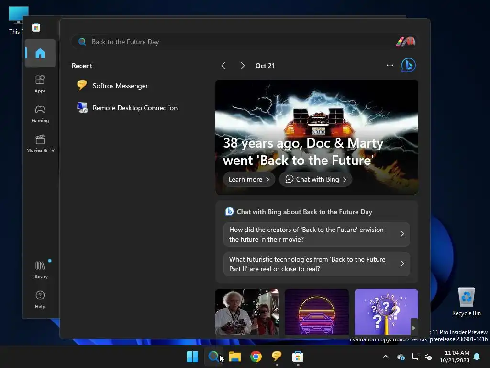Screen dimensions: 490x368
Task: Open question marks quiz thumbnail
Action: click(386, 312)
